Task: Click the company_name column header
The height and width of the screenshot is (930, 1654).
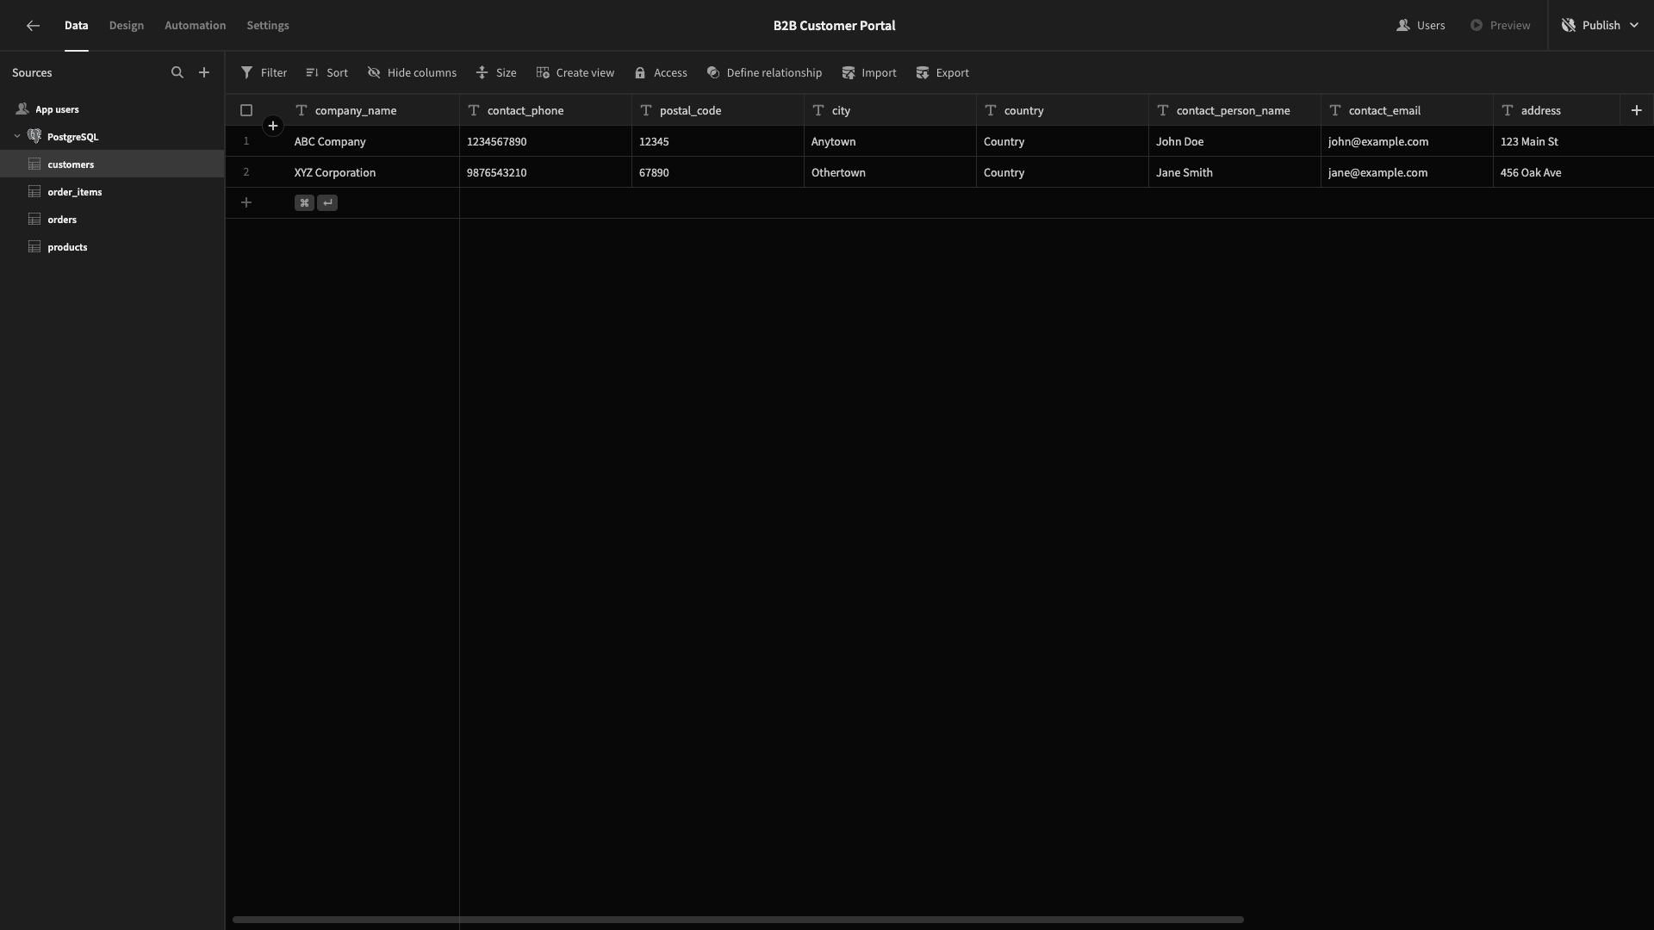Action: (x=373, y=110)
